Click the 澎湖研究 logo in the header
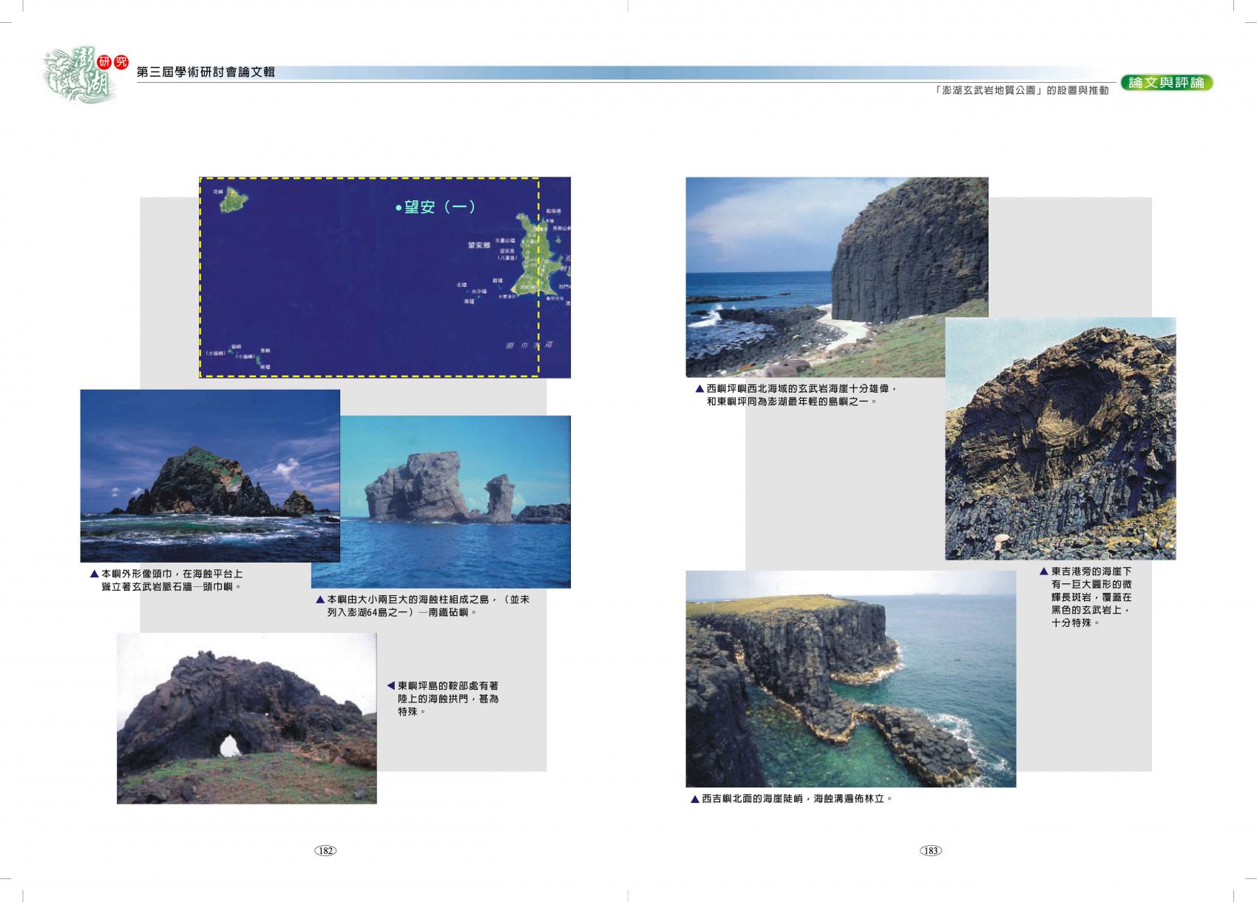The width and height of the screenshot is (1257, 902). [x=81, y=74]
